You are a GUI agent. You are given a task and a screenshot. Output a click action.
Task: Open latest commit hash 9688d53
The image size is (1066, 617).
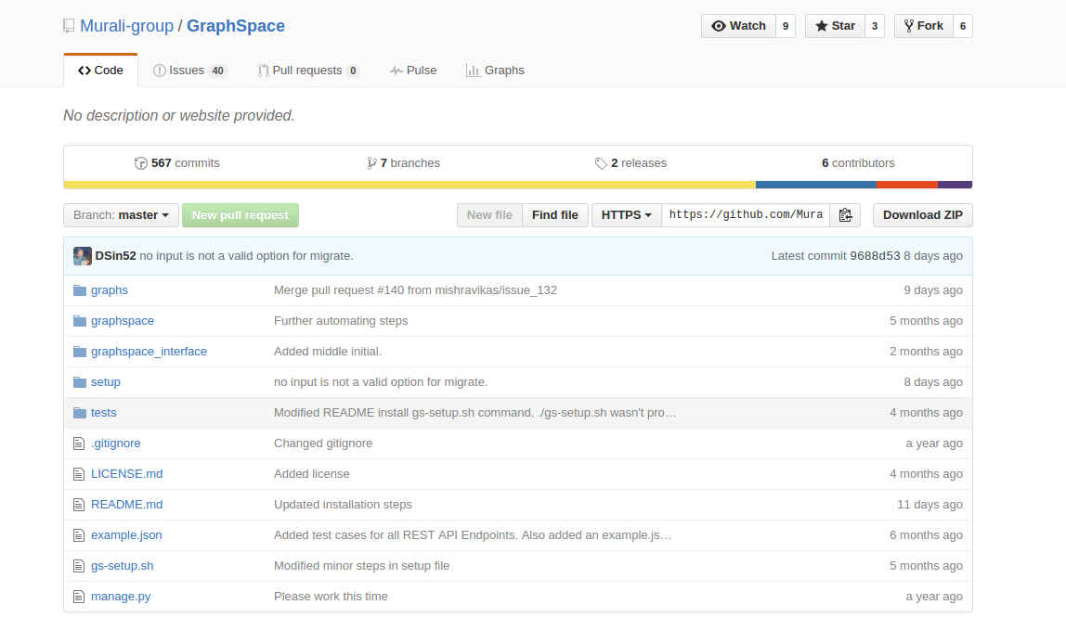coord(875,256)
